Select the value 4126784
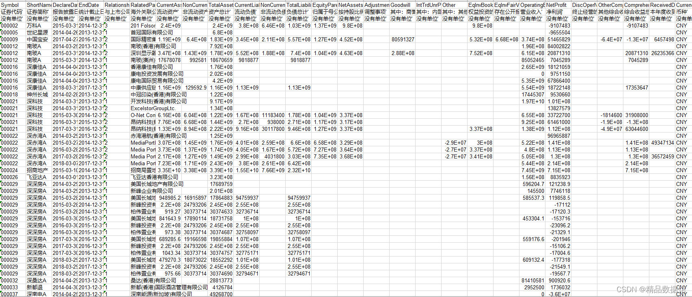 click(221, 287)
